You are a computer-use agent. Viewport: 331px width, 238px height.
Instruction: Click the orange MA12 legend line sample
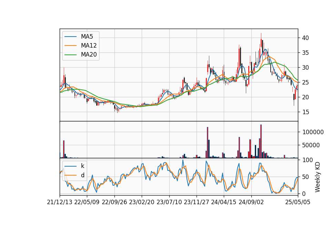pyautogui.click(x=70, y=46)
